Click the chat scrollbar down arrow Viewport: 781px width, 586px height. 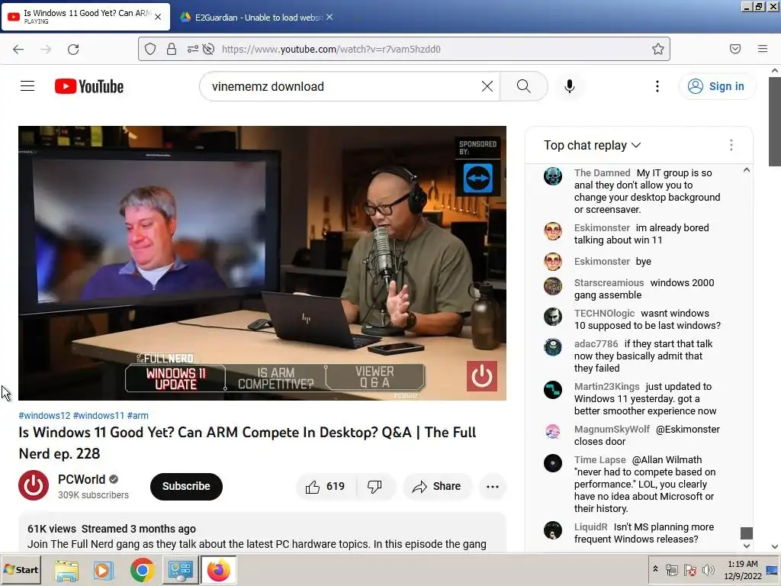(746, 546)
